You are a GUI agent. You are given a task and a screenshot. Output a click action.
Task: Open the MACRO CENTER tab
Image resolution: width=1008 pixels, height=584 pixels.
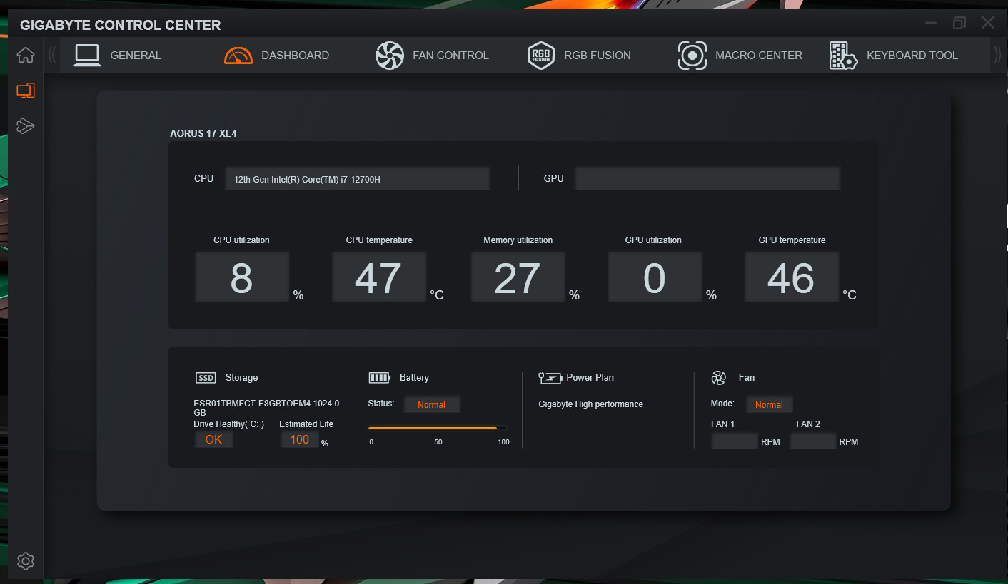759,55
